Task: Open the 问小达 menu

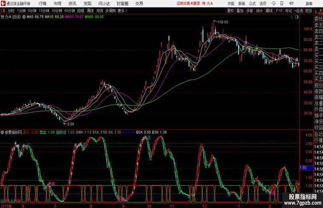Action: (104, 3)
